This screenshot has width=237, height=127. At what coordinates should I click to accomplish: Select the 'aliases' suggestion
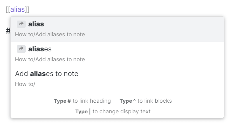(117, 54)
